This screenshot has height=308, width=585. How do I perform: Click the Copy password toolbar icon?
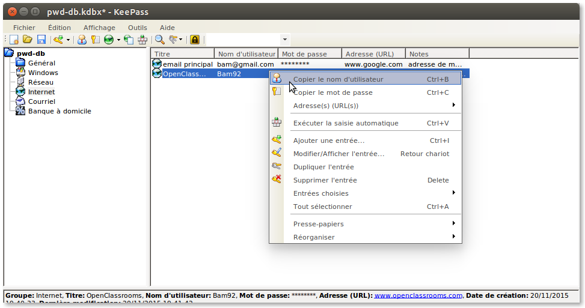pos(96,40)
